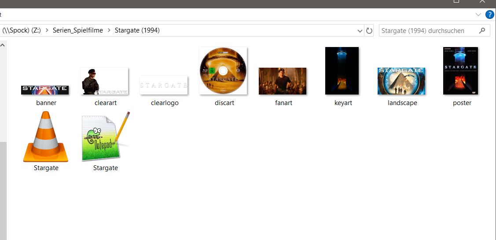Click the 'fanart' file name label
The width and height of the screenshot is (496, 240).
coord(284,103)
